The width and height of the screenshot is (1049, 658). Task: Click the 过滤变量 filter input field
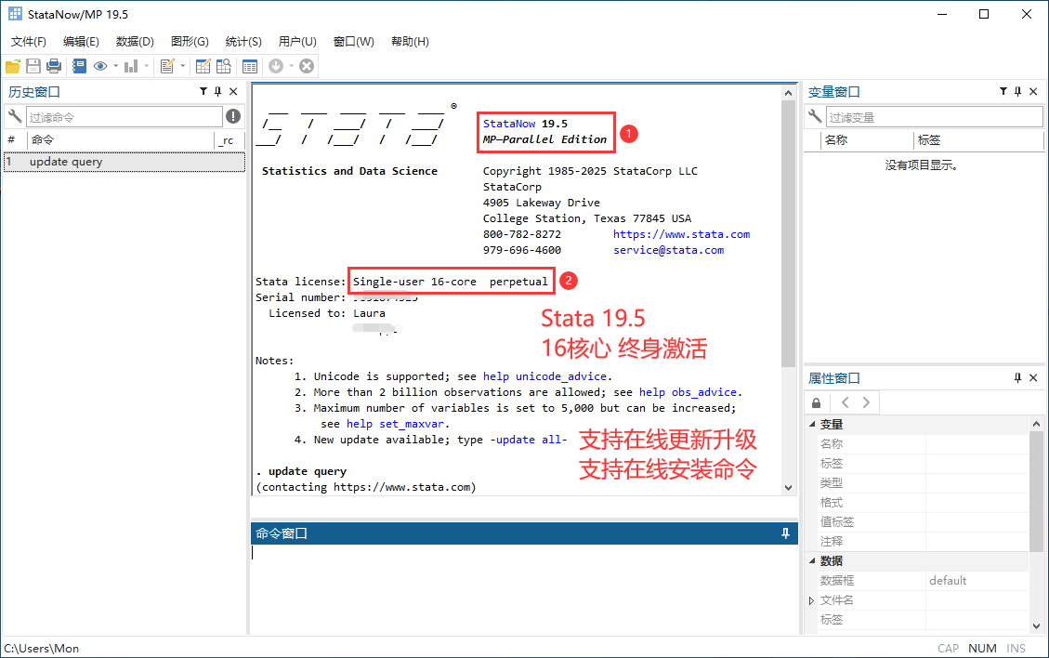(x=934, y=117)
